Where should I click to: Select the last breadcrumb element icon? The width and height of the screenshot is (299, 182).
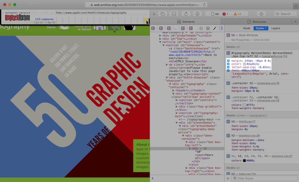point(191,28)
